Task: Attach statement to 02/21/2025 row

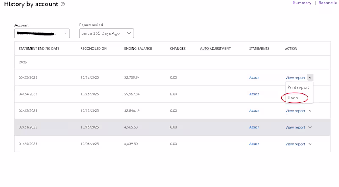Action: (254, 127)
